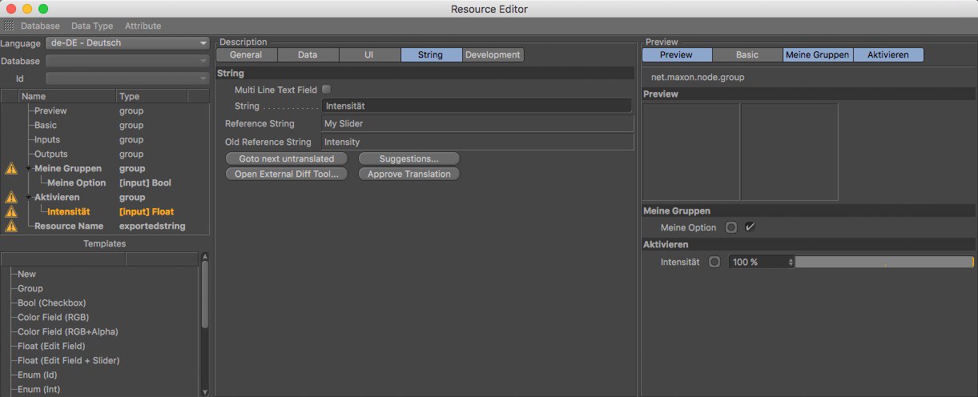Click warning icon beside Meine Gruppen row

(x=11, y=169)
